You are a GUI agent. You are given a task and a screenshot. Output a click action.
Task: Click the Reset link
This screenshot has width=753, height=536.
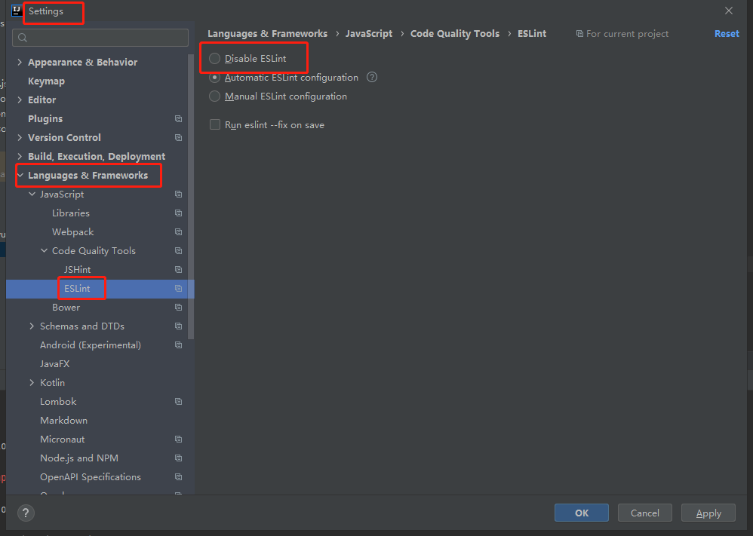pyautogui.click(x=727, y=34)
